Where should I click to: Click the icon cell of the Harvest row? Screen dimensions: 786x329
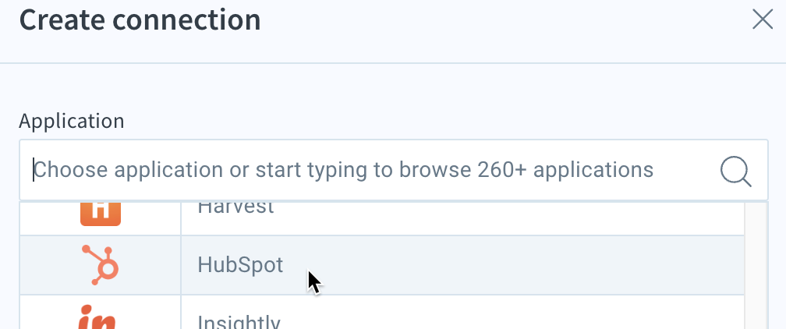pos(101,218)
